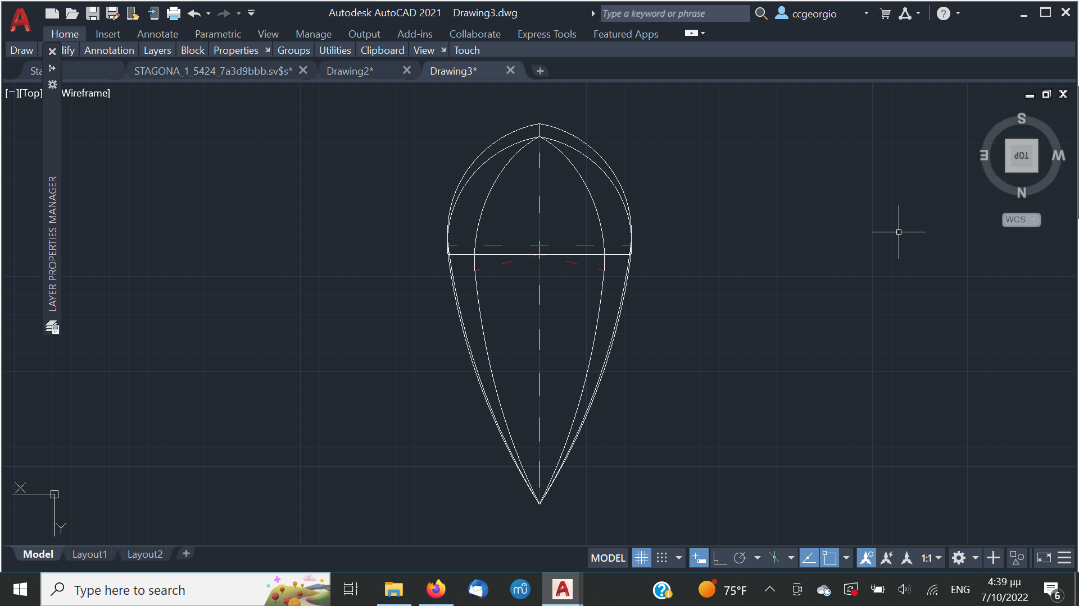Click the Redo arrow icon
Screen dimensions: 1079x606
coord(224,13)
